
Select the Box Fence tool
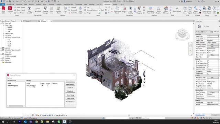tap(52, 10)
